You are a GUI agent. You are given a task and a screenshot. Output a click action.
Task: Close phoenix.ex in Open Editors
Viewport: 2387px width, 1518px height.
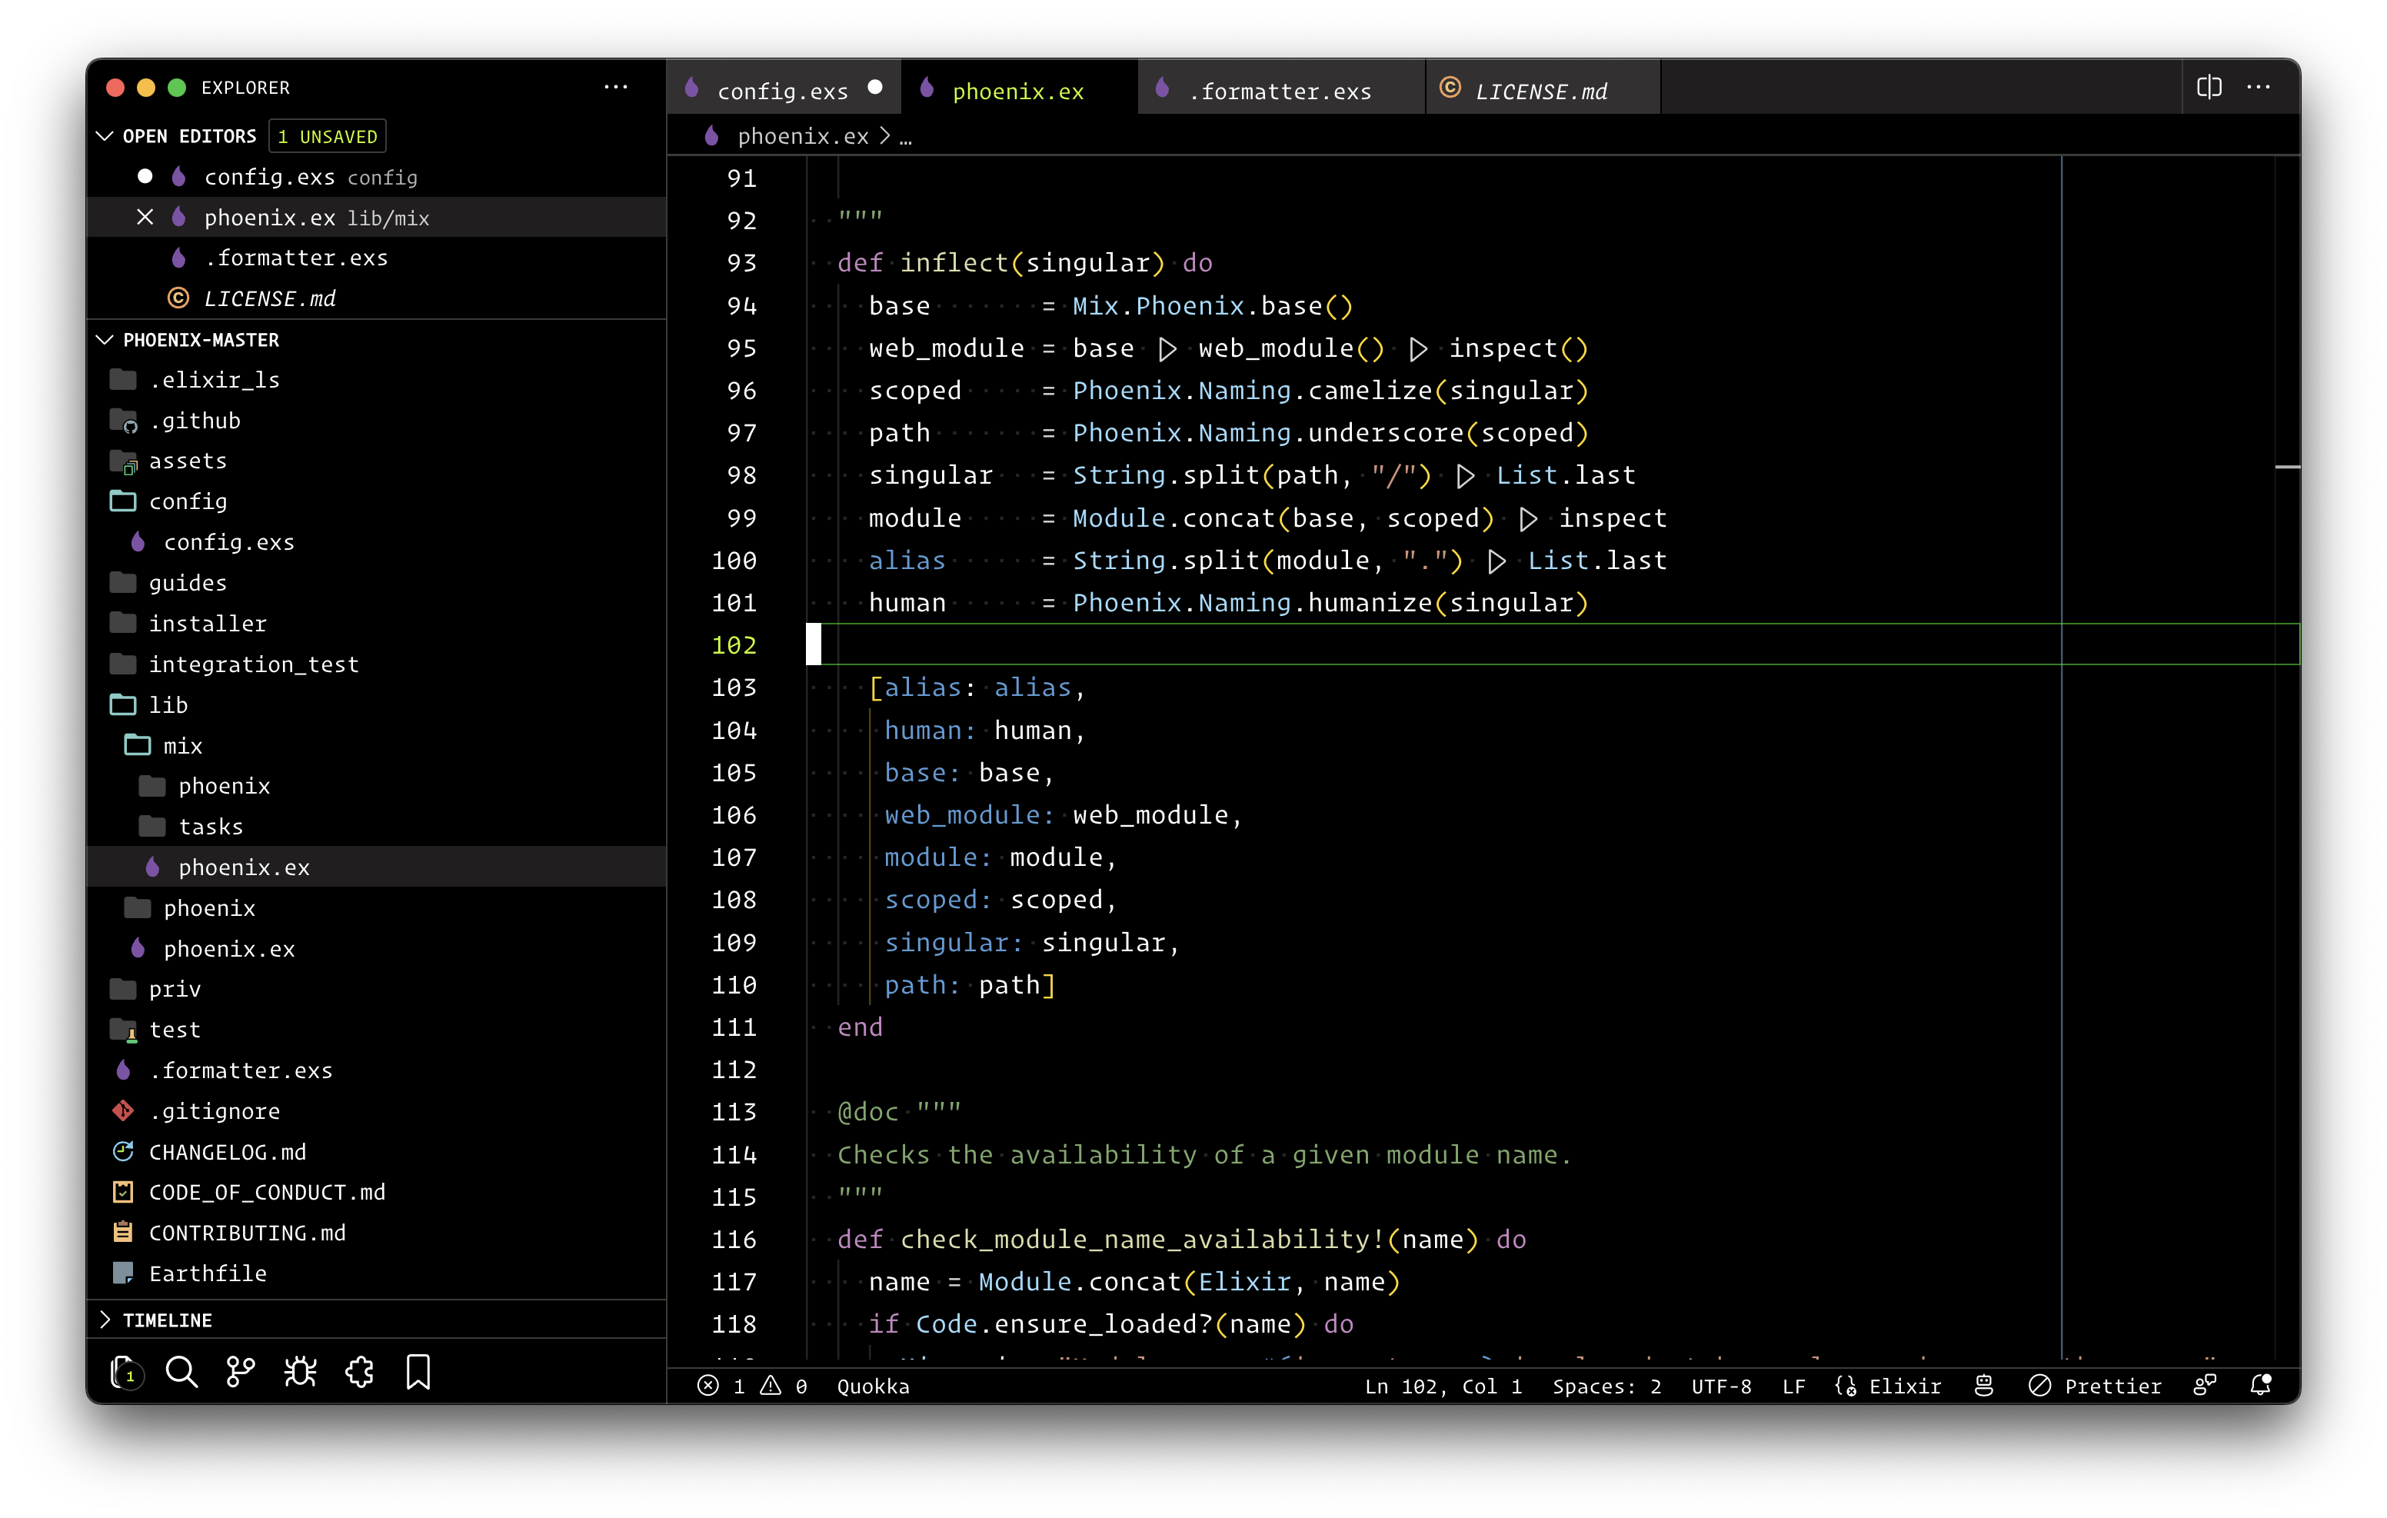(145, 217)
